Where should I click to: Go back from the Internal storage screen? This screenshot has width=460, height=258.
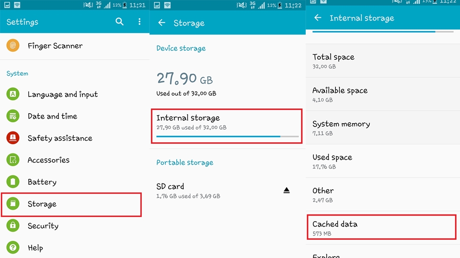tap(318, 18)
